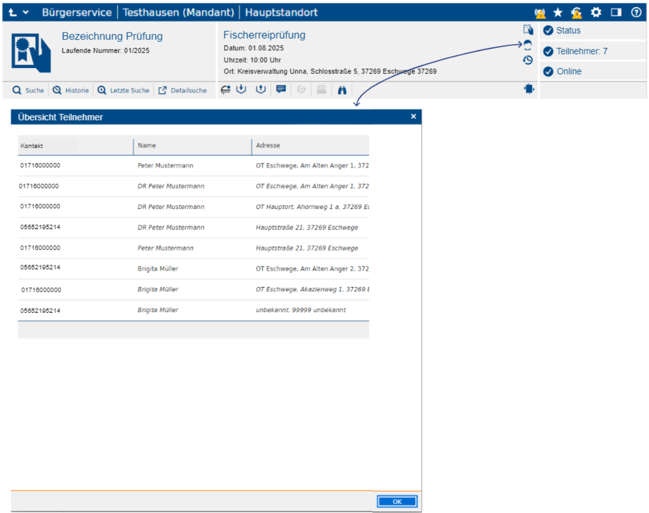Image resolution: width=649 pixels, height=513 pixels.
Task: Click the Letzte Suche button
Action: click(x=124, y=90)
